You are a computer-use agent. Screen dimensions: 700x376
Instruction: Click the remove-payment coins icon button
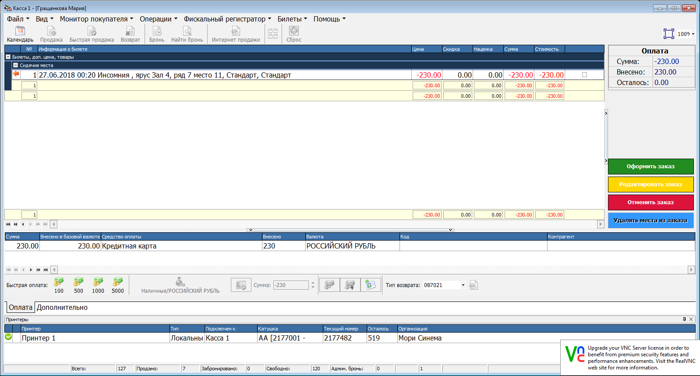(x=350, y=285)
